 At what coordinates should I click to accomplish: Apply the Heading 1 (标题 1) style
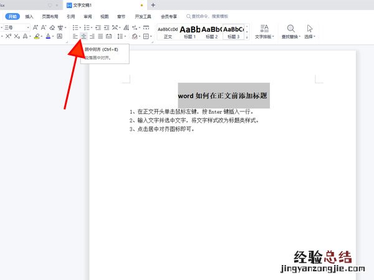(189, 32)
